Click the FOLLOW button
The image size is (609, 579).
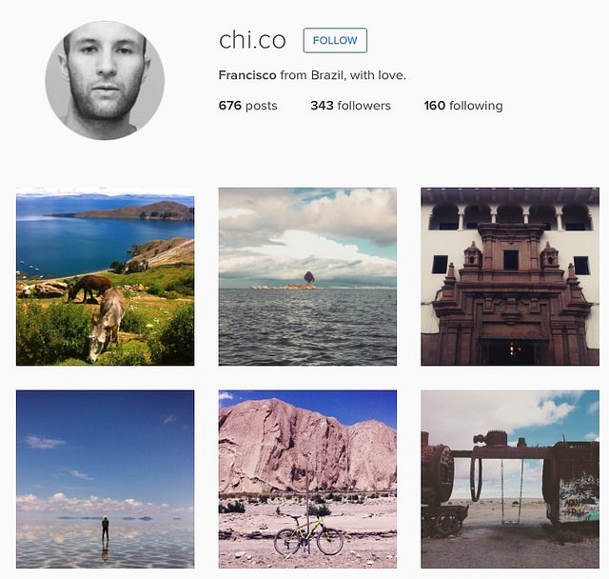coord(335,40)
